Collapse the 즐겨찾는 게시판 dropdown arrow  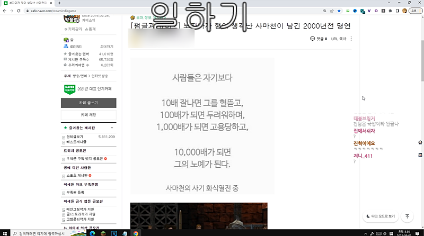pyautogui.click(x=112, y=128)
